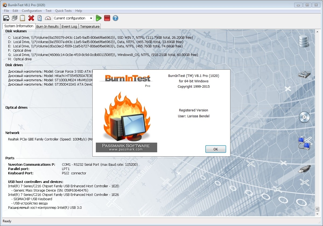Click the USB plug icon
Screen dimensions: 323x226
pos(304,169)
